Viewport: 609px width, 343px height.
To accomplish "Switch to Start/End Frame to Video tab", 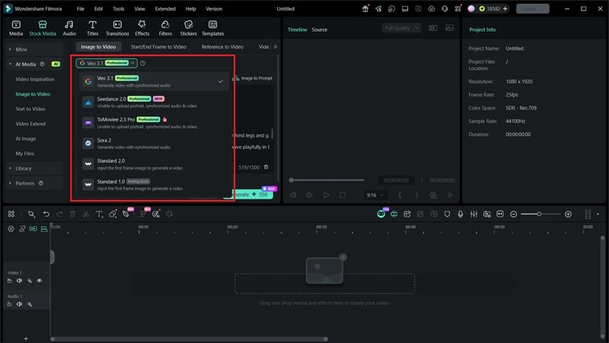I will pyautogui.click(x=158, y=46).
